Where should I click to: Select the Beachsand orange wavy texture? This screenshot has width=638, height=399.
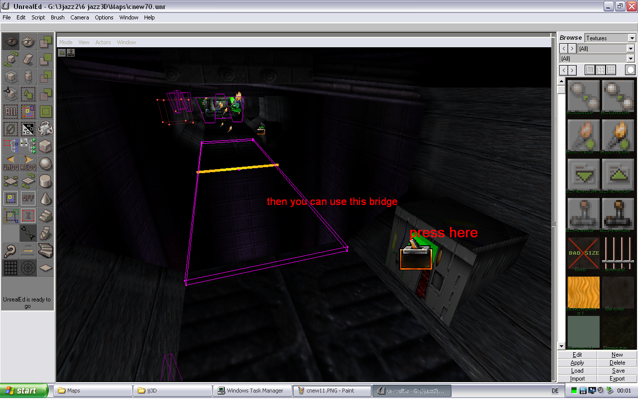click(x=584, y=293)
